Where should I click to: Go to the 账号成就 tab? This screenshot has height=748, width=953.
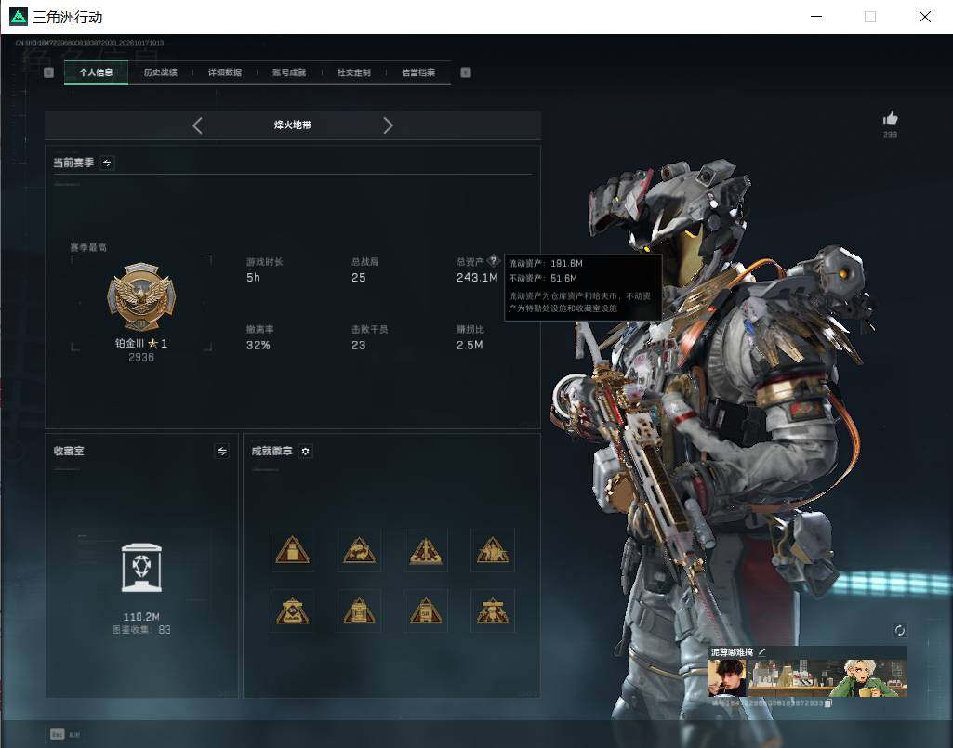289,72
